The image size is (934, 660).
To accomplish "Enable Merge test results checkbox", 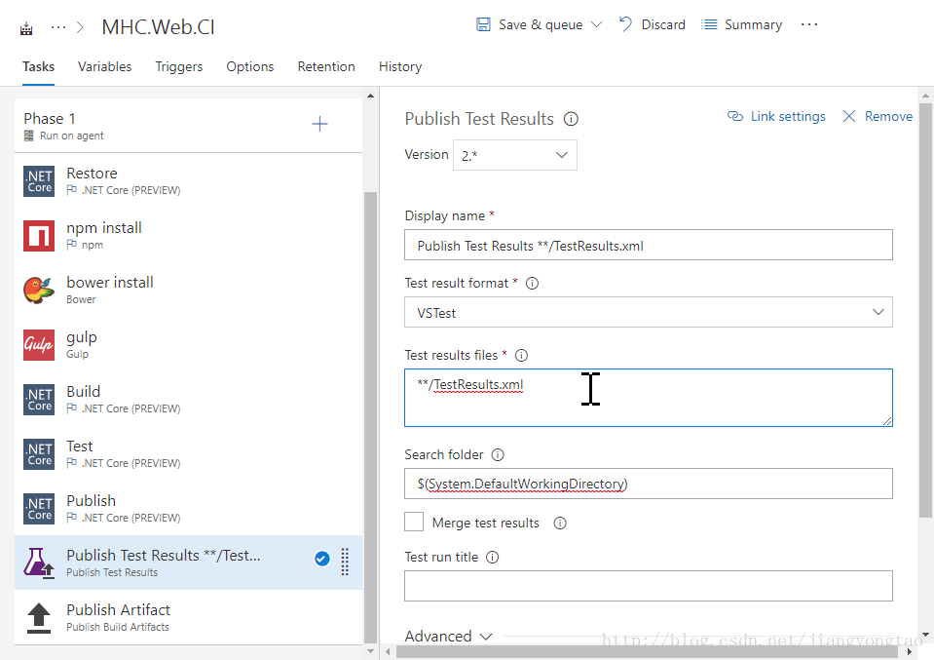I will [x=414, y=522].
